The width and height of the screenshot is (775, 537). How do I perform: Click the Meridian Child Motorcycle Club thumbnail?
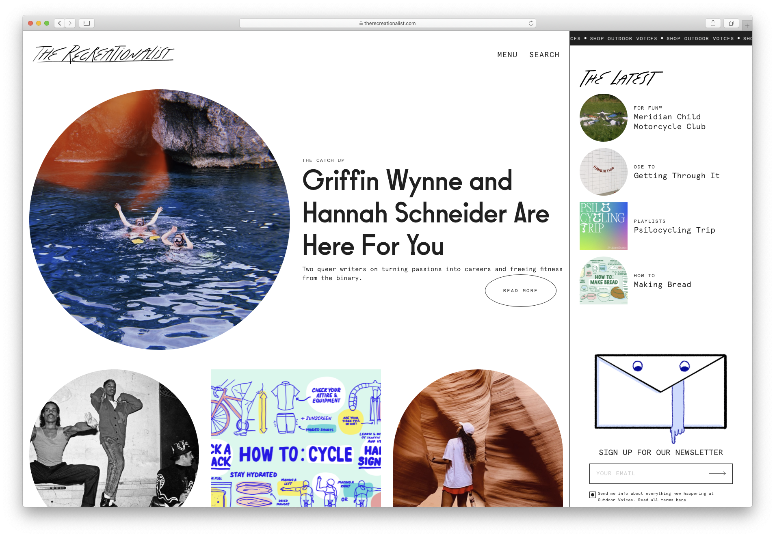603,118
